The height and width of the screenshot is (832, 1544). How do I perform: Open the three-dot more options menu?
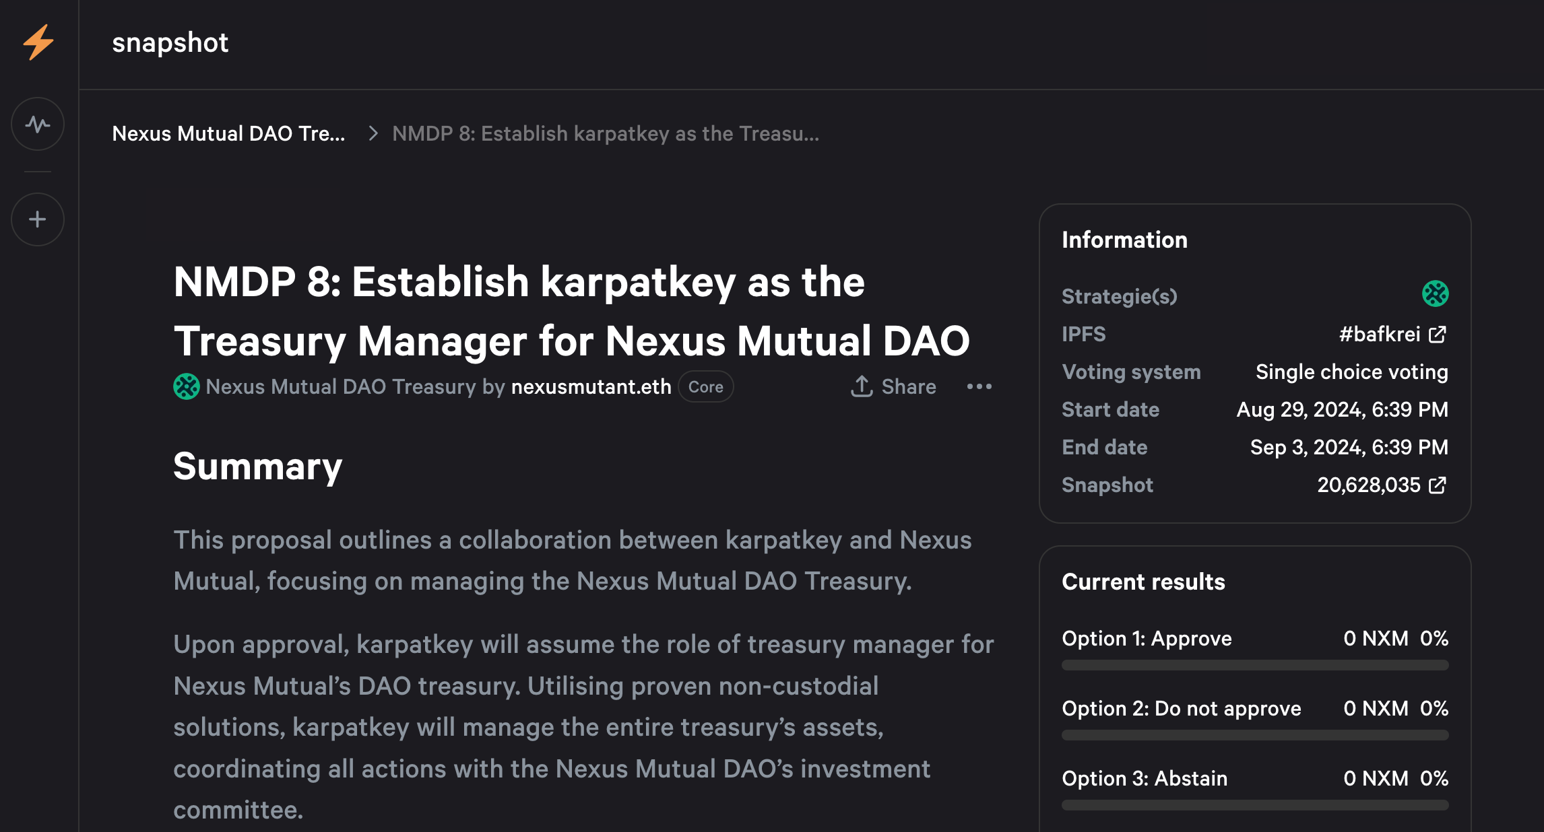(x=979, y=386)
